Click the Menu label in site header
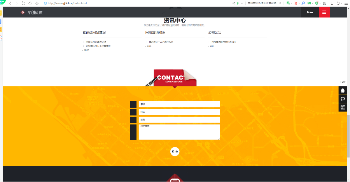 click(x=310, y=12)
